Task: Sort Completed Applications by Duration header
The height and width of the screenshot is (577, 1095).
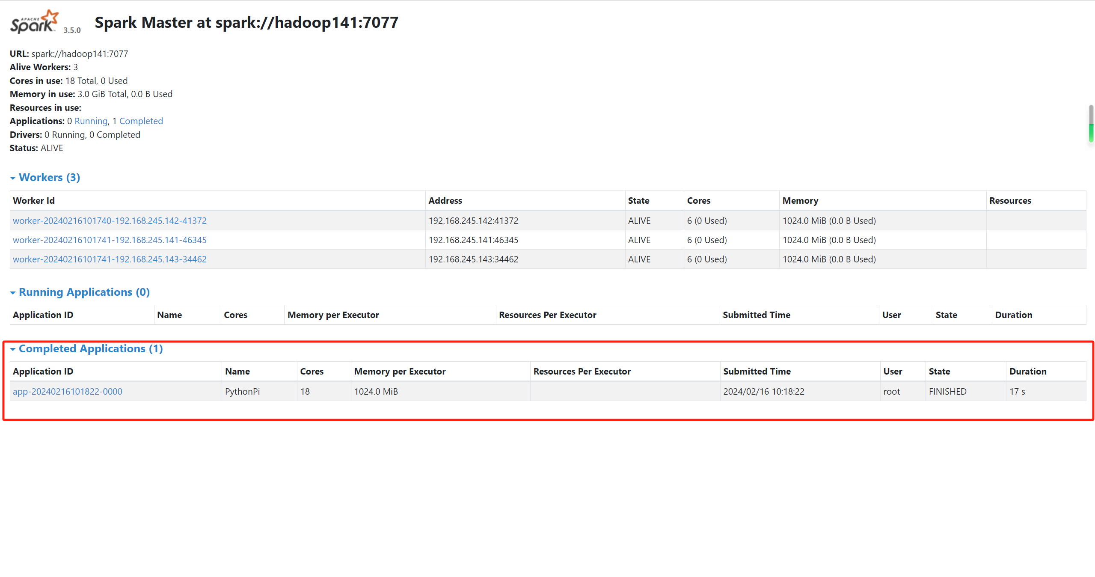Action: (x=1027, y=372)
